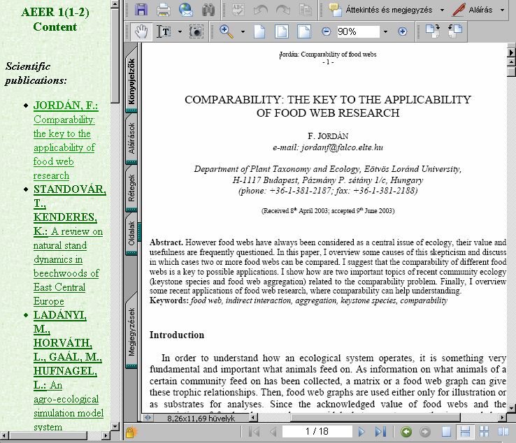This screenshot has width=516, height=443.
Task: Click left frame scrollbar down arrow
Action: pos(115,426)
